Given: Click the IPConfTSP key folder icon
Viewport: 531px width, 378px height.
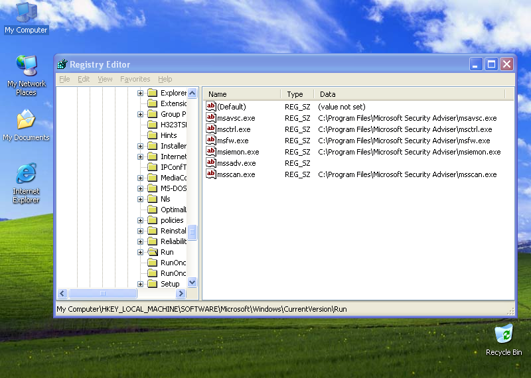Looking at the screenshot, I should tap(153, 167).
